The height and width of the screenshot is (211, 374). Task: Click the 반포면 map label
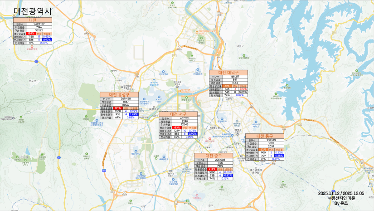(x=32, y=81)
